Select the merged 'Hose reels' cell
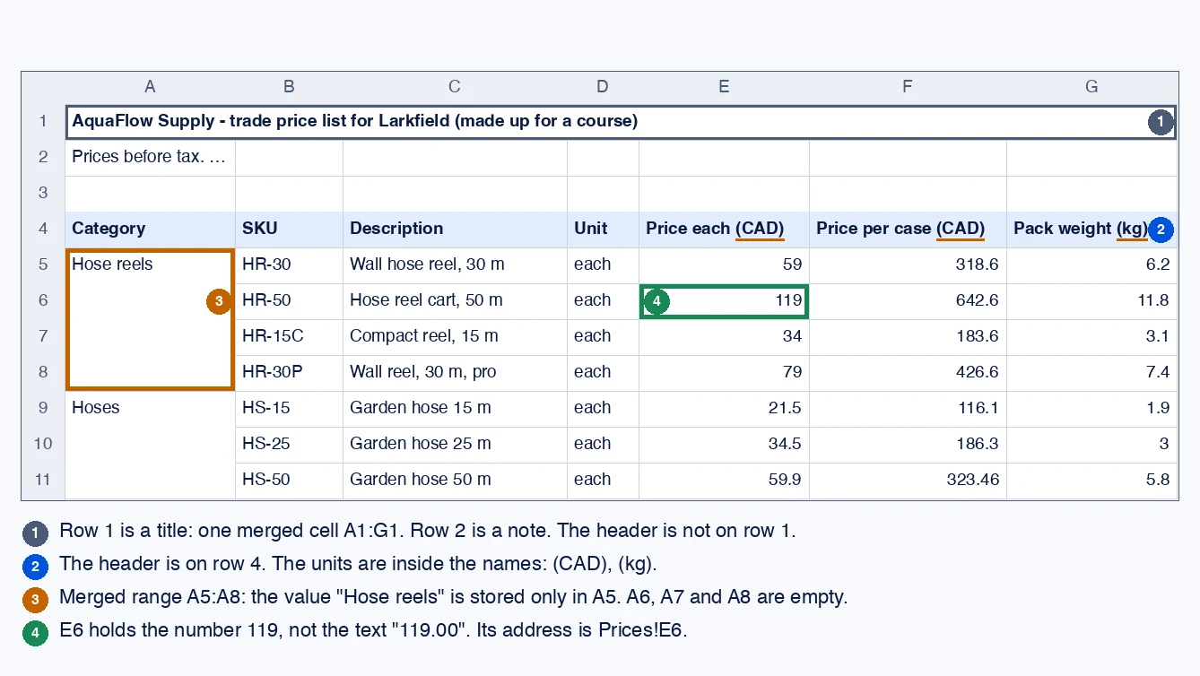Viewport: 1200px width, 676px height. coord(150,319)
